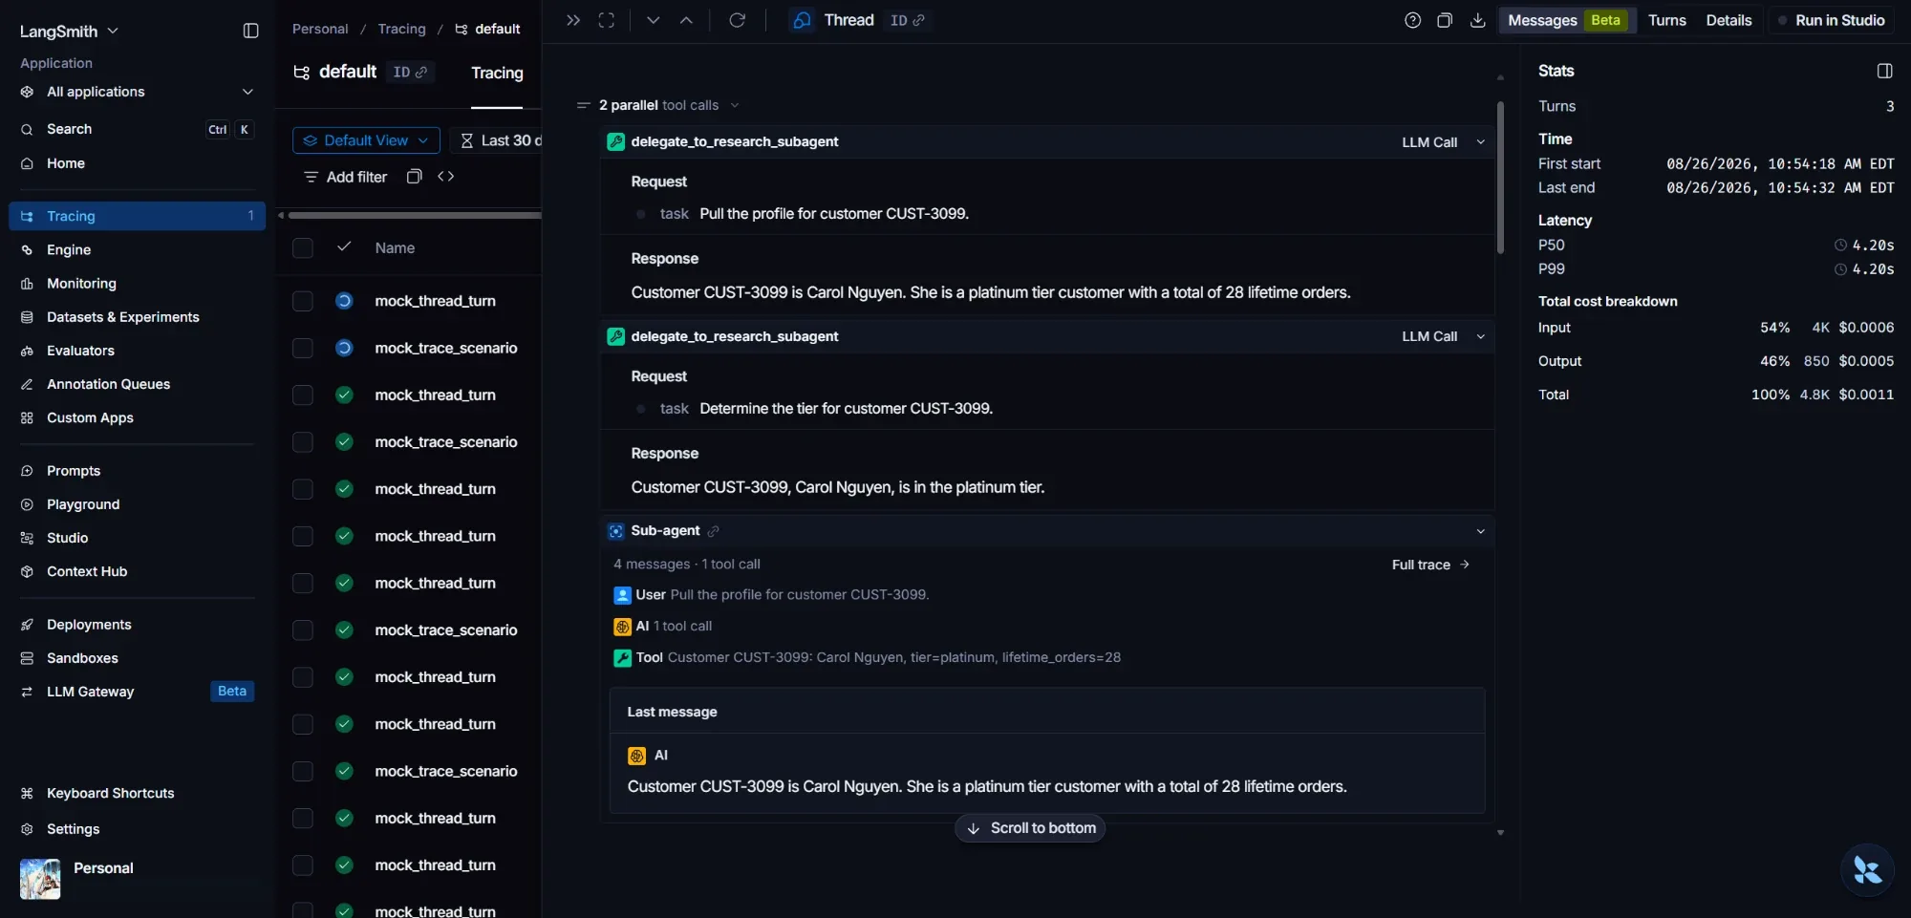1911x918 pixels.
Task: Refresh the thread view
Action: pos(737,20)
